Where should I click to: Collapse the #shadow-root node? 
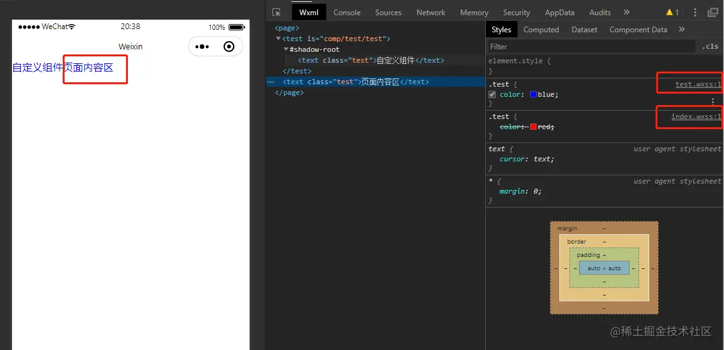pyautogui.click(x=286, y=49)
